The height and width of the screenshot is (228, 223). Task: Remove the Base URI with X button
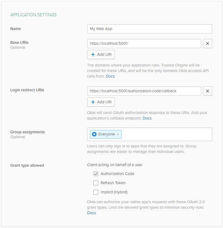pos(207,44)
